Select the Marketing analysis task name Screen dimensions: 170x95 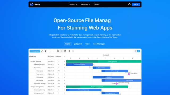(39, 65)
